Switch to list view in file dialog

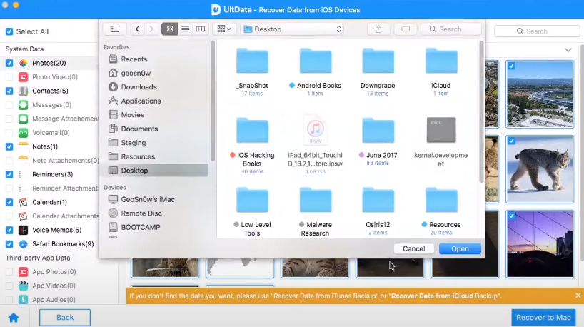point(186,29)
